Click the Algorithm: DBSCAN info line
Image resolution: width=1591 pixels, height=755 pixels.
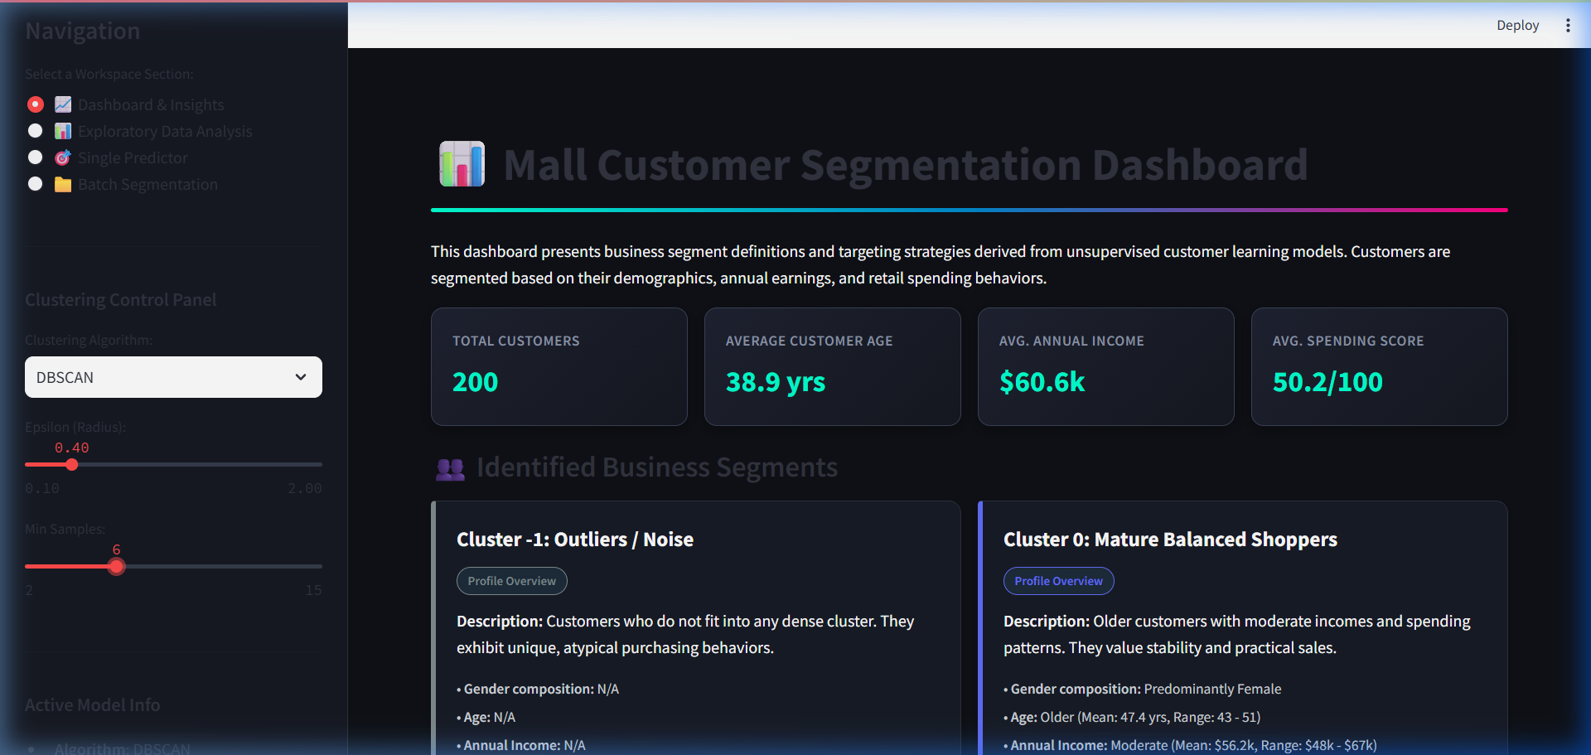pyautogui.click(x=123, y=748)
